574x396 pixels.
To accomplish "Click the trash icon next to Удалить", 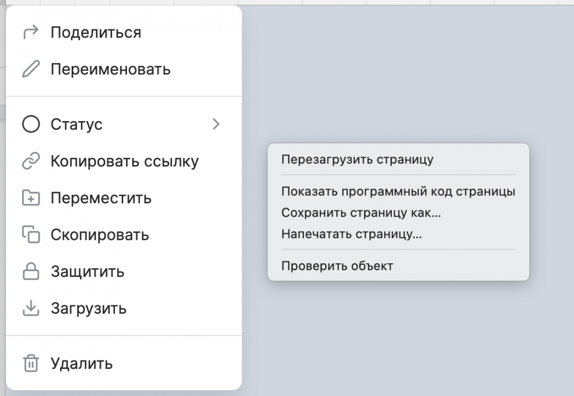I will (x=32, y=364).
